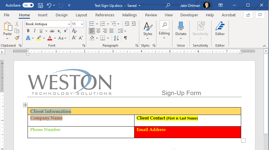This screenshot has width=269, height=150.
Task: Click Clear All Formatting icon
Action: [74, 31]
